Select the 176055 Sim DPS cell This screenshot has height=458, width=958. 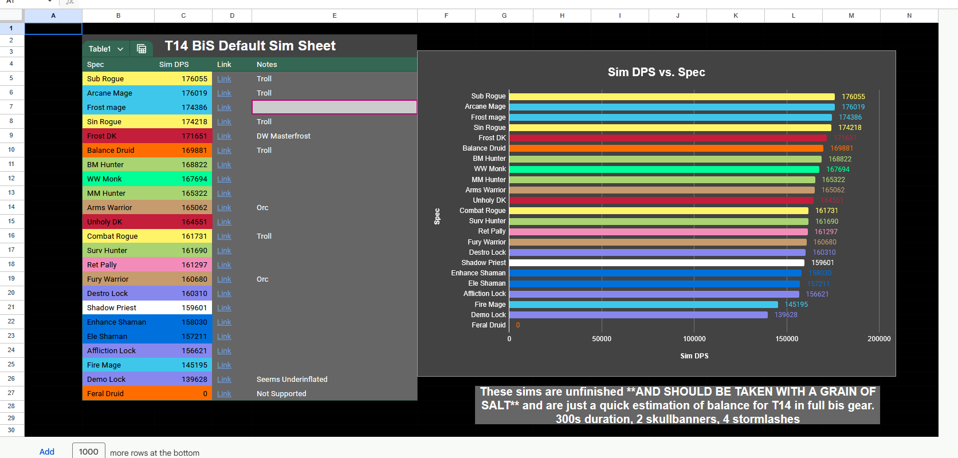[x=183, y=79]
